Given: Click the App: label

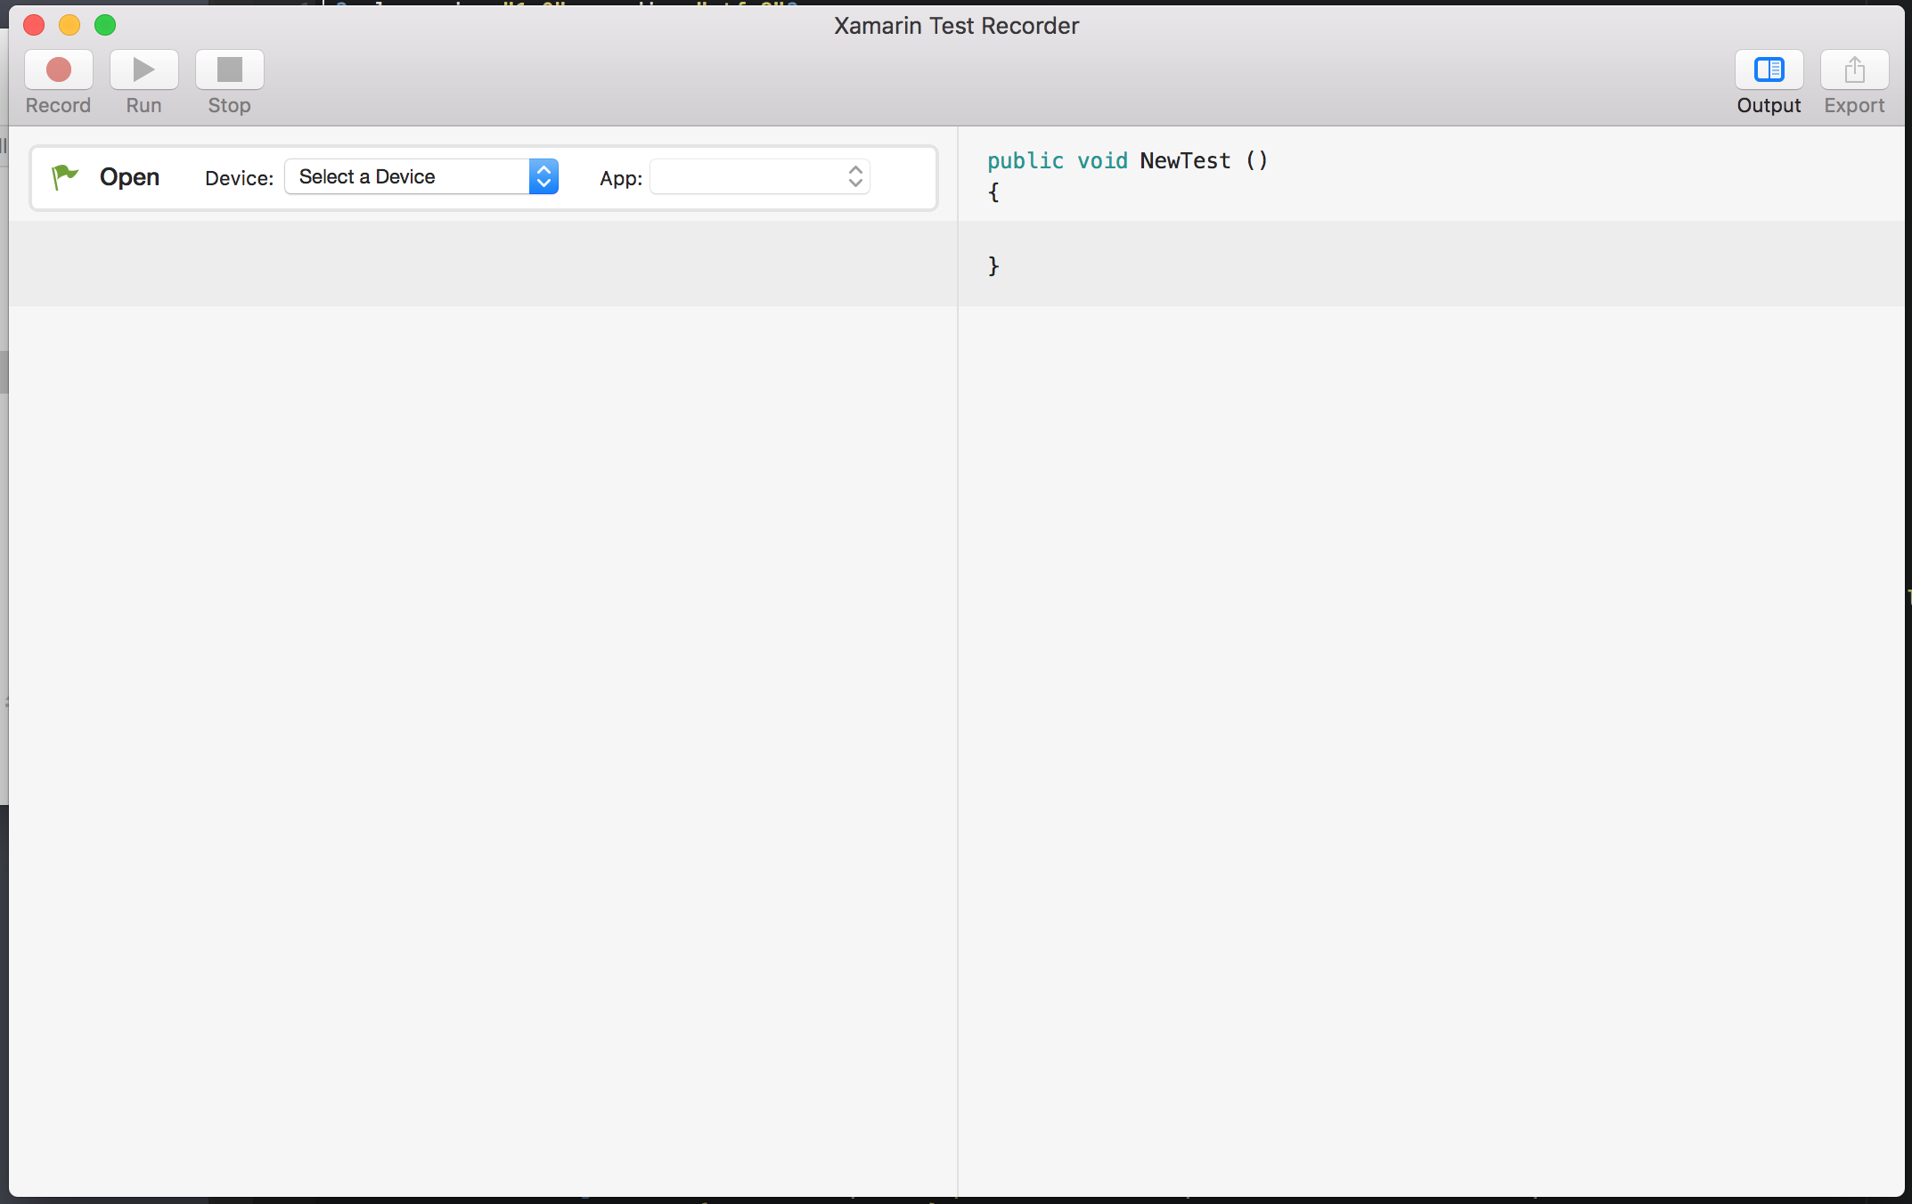Looking at the screenshot, I should click(x=621, y=178).
